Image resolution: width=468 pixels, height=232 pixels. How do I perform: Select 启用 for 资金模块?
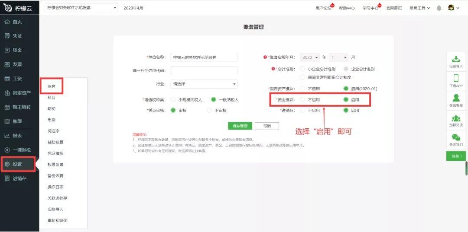point(346,100)
